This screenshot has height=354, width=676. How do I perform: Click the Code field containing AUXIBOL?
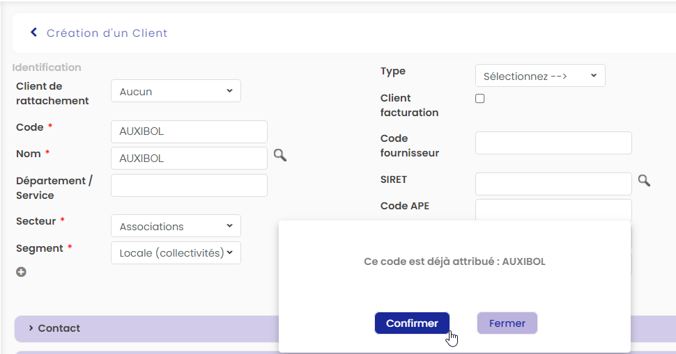[189, 131]
